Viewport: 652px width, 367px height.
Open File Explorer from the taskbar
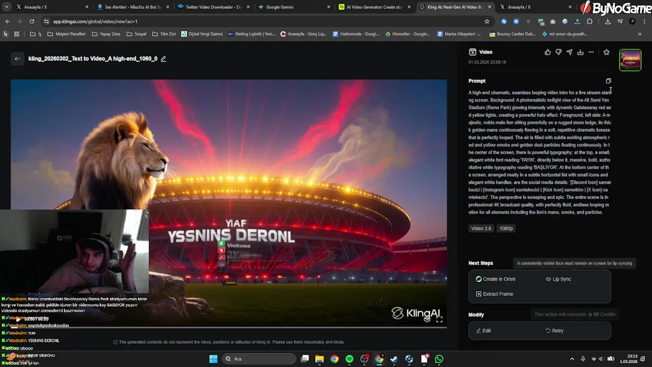(x=319, y=359)
